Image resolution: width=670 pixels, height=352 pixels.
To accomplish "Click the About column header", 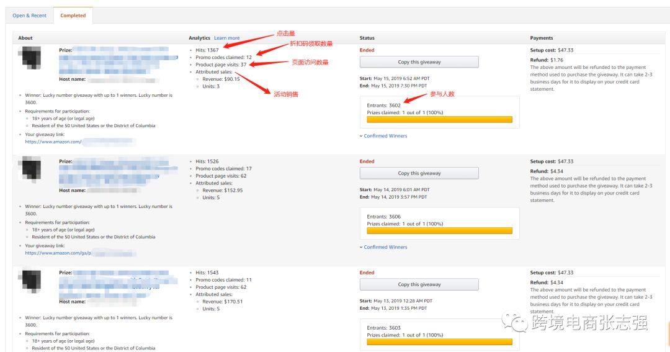I will (x=25, y=38).
